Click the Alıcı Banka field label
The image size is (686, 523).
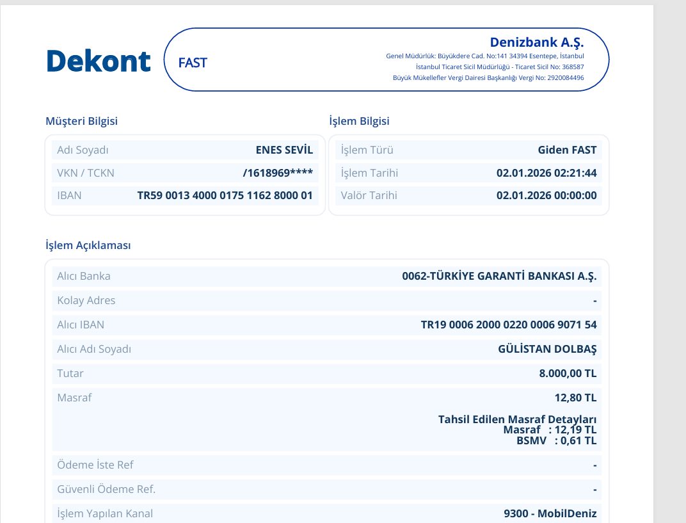pyautogui.click(x=84, y=276)
